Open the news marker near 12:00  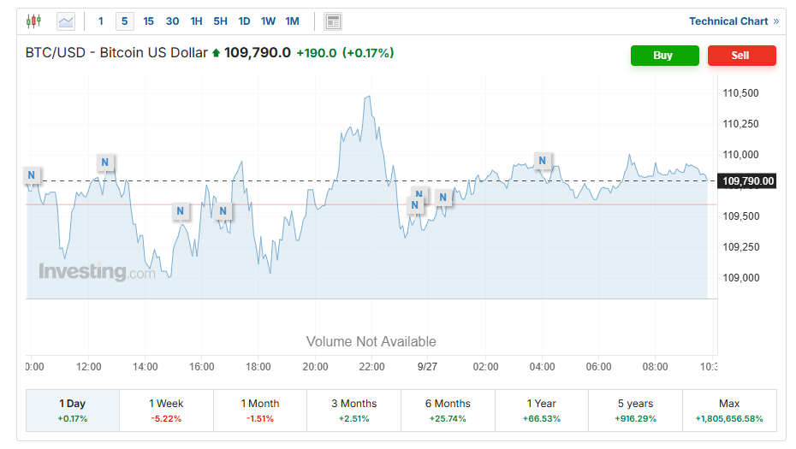click(x=105, y=162)
